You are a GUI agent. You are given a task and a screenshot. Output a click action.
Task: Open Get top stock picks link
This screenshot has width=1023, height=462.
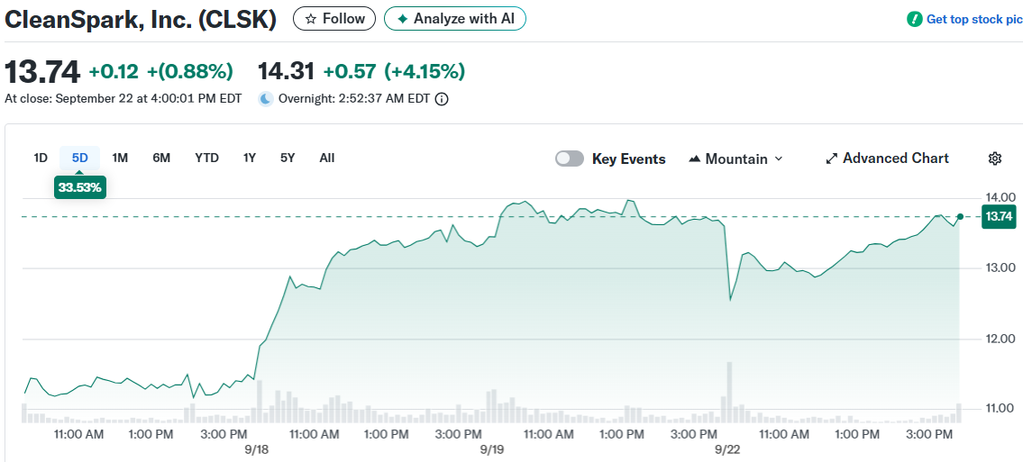(x=974, y=20)
